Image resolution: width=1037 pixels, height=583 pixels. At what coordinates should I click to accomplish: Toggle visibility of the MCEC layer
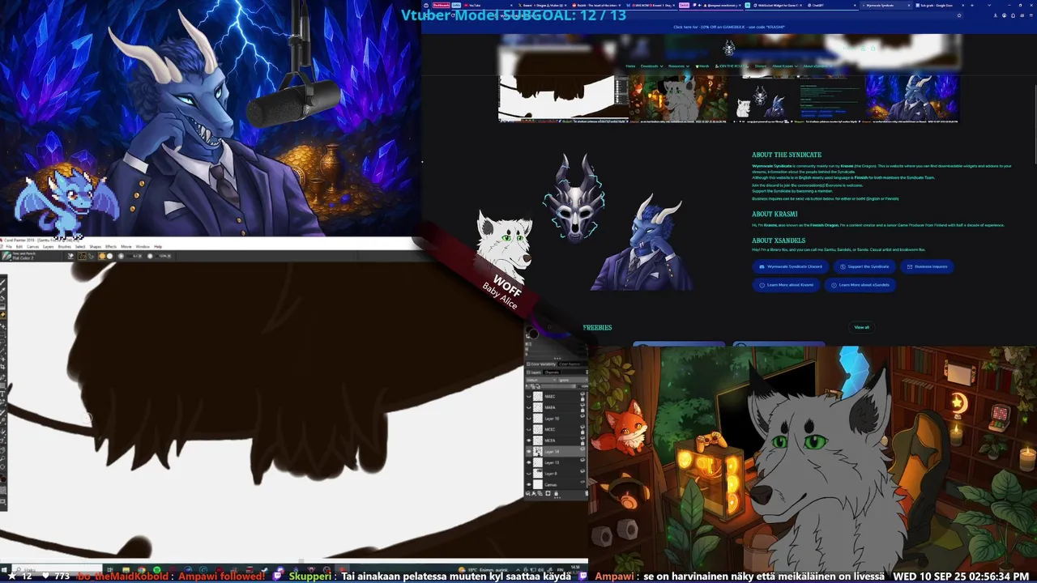pos(528,429)
